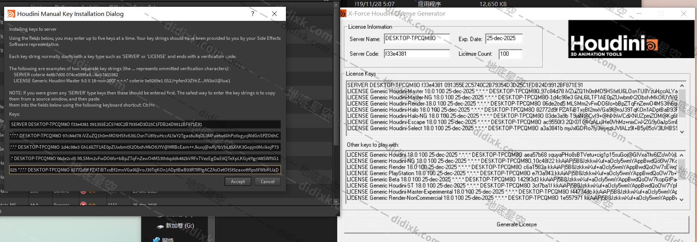Click the up arrow of the license list scrollbar behind the dialog
The height and width of the screenshot is (242, 697).
[336, 5]
